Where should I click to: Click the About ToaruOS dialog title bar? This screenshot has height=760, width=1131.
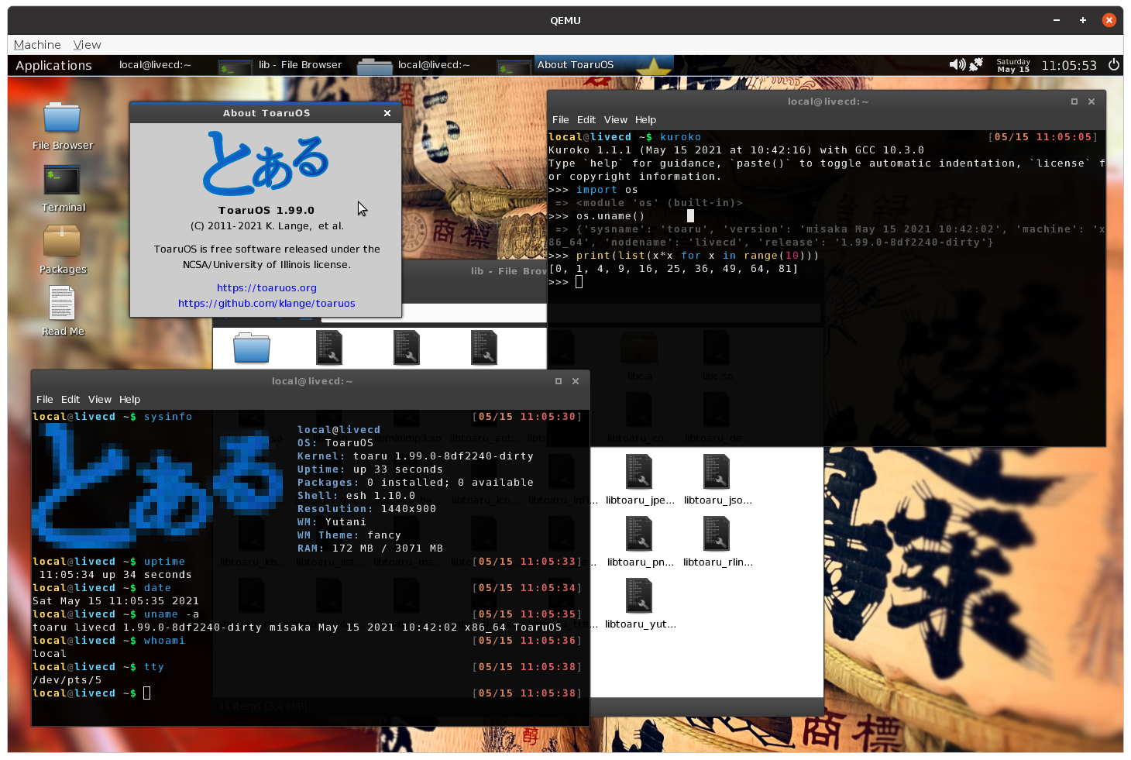pos(266,113)
